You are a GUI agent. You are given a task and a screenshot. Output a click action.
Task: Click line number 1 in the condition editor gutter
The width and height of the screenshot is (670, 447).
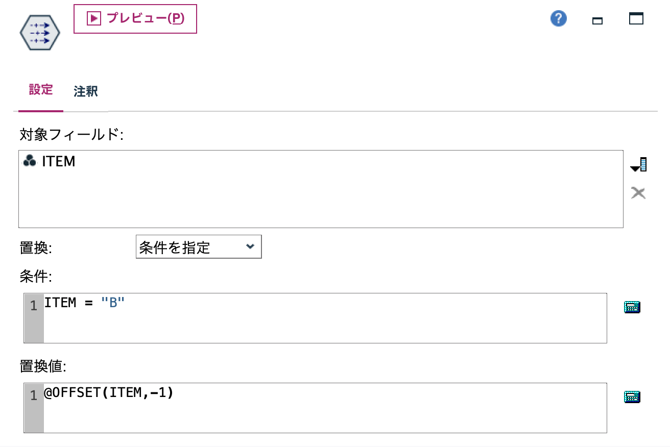(x=33, y=305)
